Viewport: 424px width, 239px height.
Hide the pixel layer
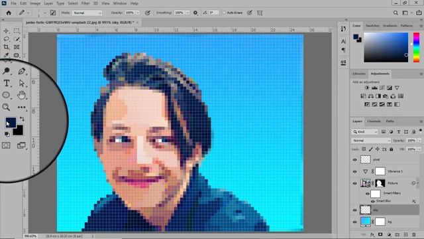(355, 159)
